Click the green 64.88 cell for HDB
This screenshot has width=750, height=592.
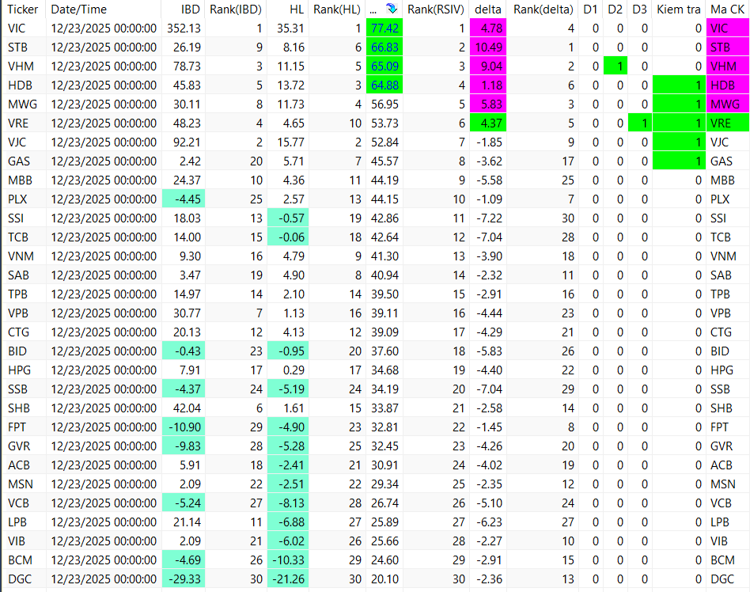click(384, 85)
